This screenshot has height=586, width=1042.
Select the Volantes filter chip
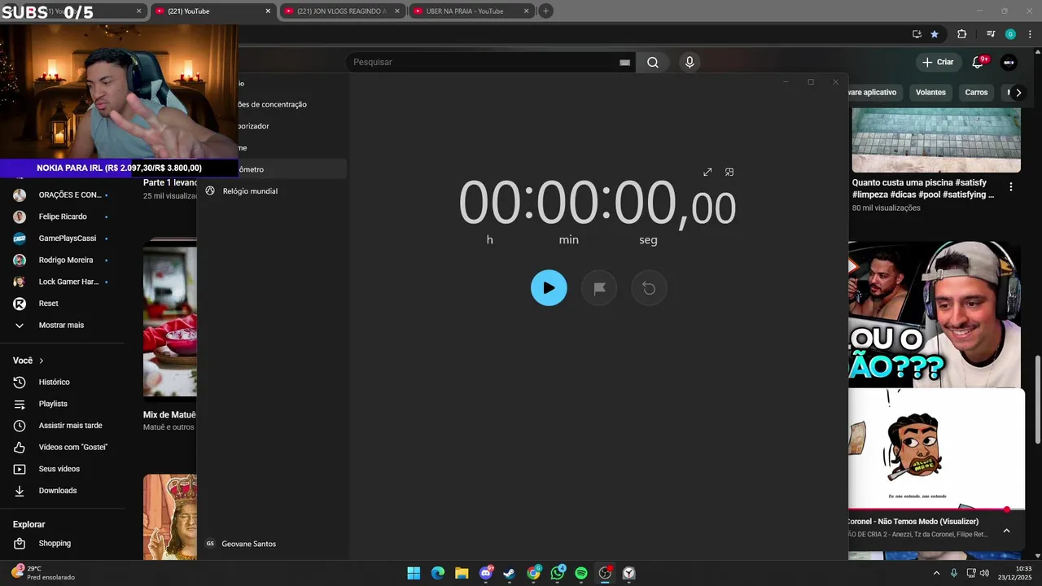click(930, 93)
